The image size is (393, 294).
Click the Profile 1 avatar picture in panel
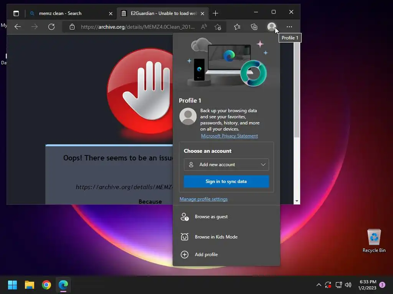coord(188,116)
